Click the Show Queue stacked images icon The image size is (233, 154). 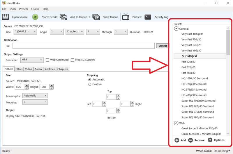coord(96,17)
